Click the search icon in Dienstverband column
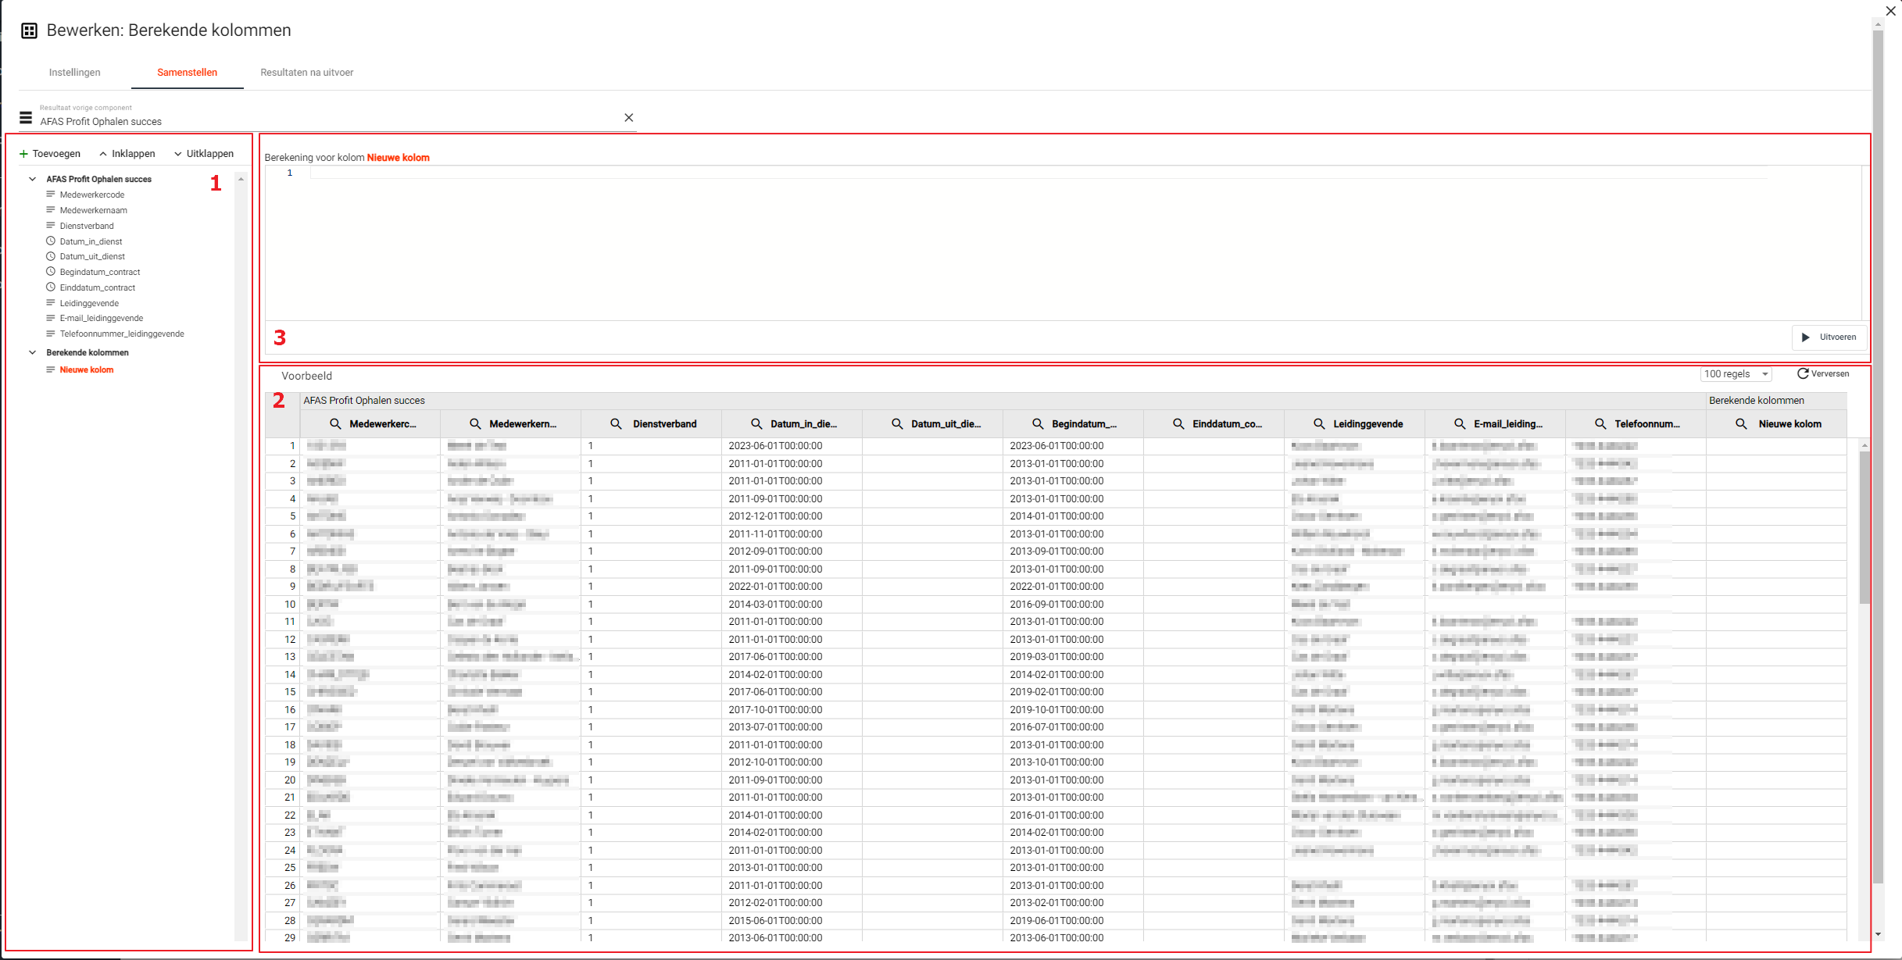 click(x=616, y=424)
